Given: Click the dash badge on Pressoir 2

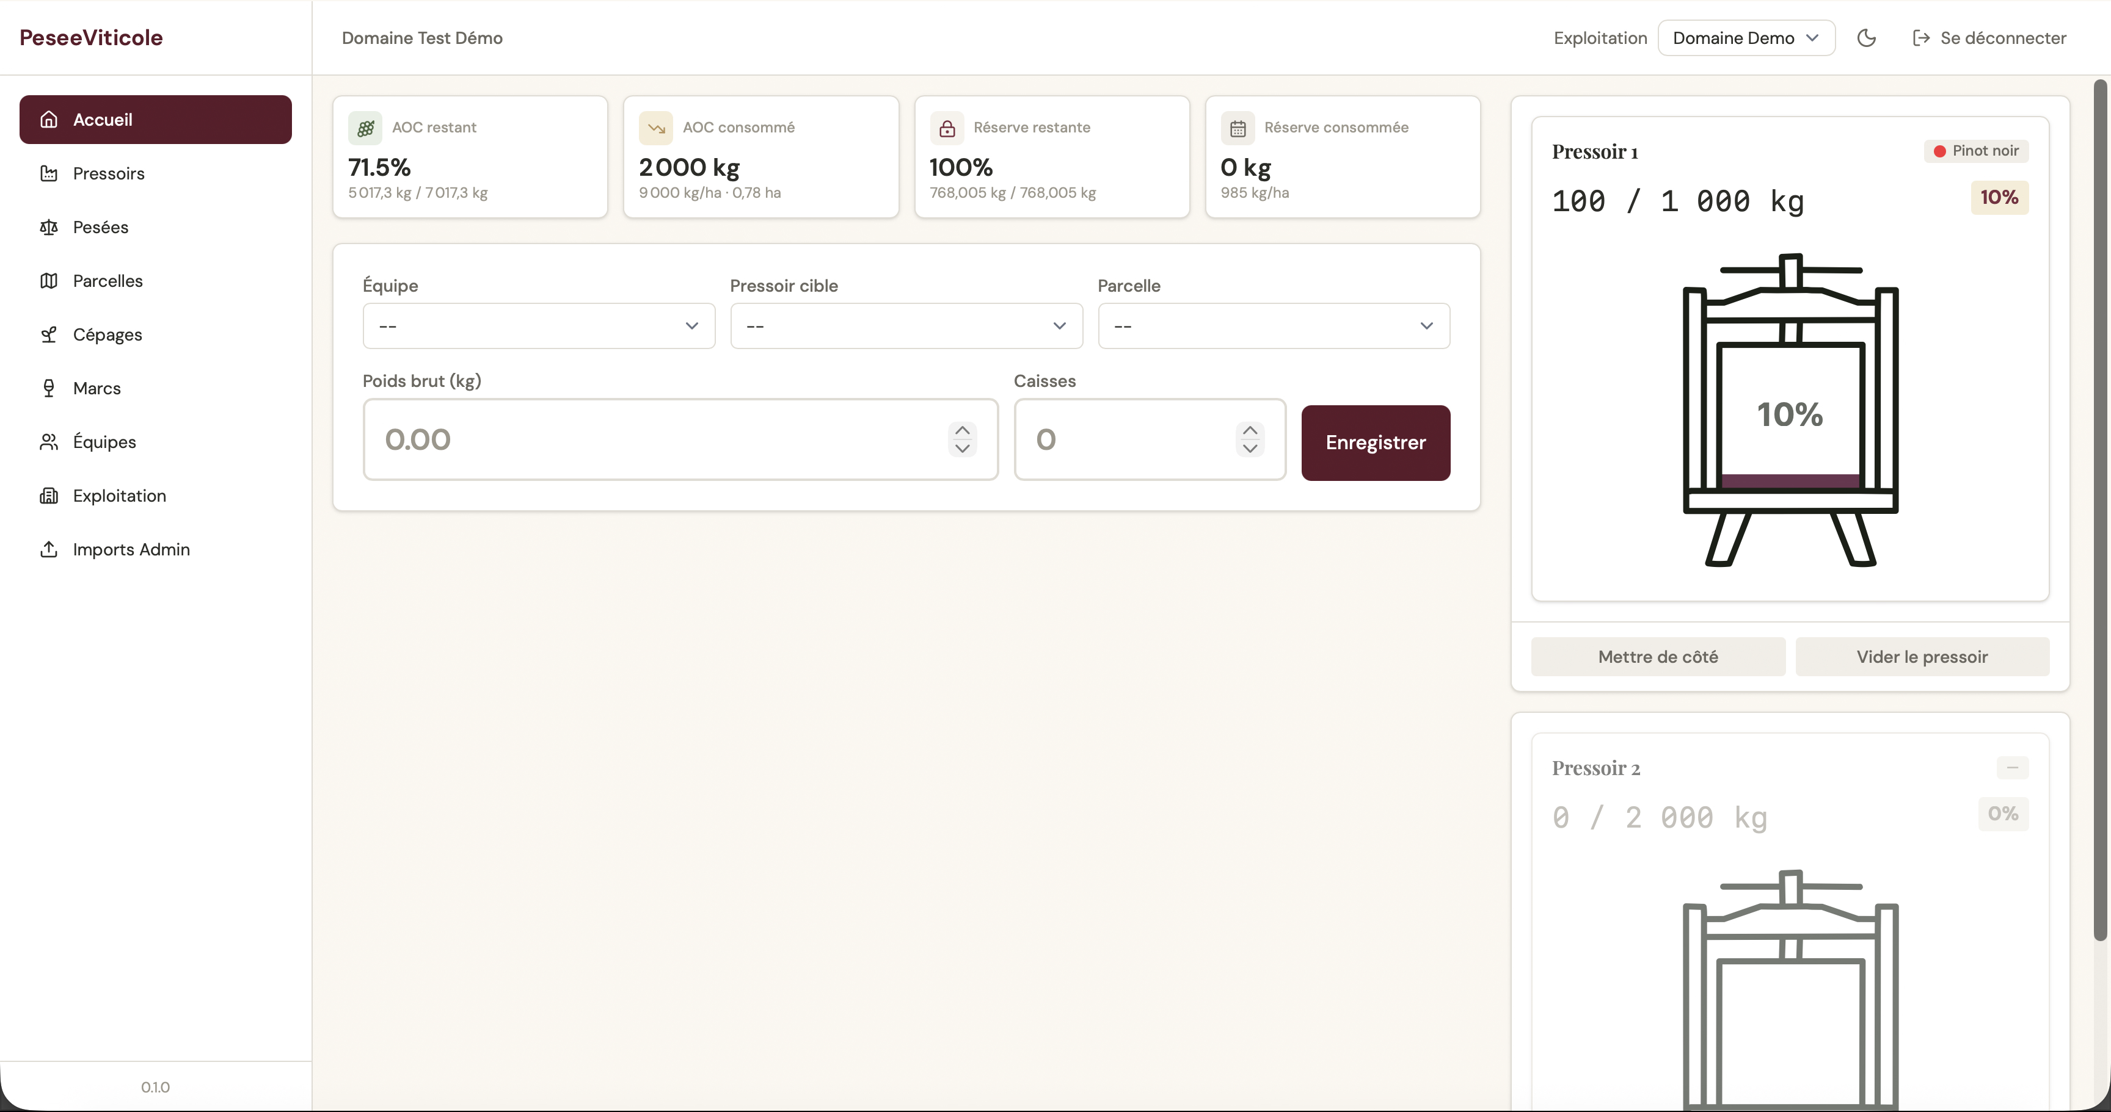Looking at the screenshot, I should [x=2012, y=767].
